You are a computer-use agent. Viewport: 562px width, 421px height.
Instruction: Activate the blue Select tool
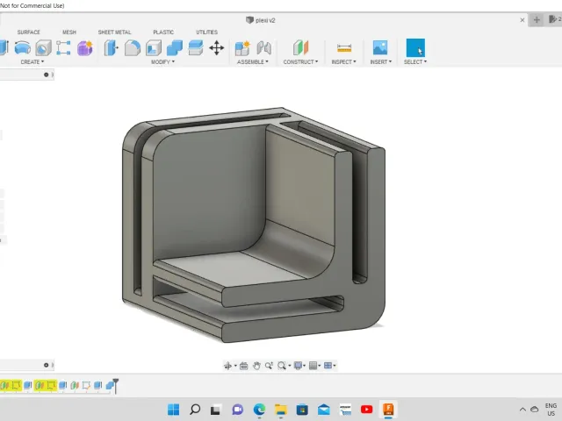(x=415, y=47)
